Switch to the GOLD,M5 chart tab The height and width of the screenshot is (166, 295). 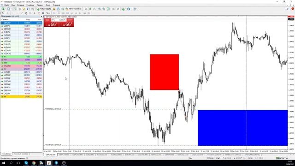(90, 155)
